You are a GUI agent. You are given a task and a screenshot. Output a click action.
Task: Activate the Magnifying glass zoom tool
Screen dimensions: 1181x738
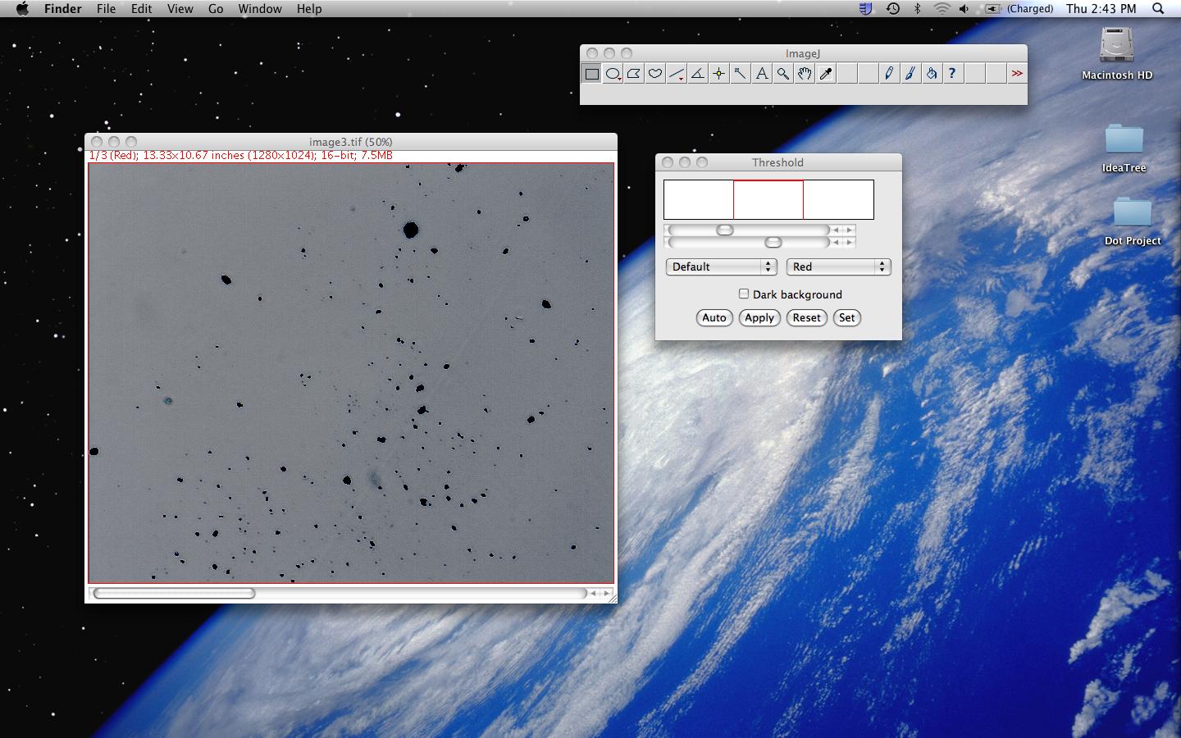(x=783, y=74)
